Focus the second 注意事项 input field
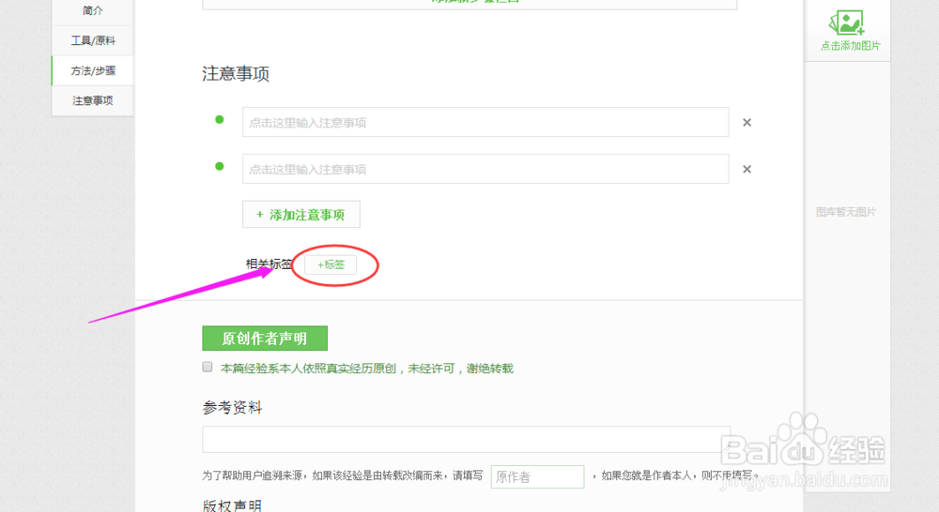939x512 pixels. [x=485, y=169]
